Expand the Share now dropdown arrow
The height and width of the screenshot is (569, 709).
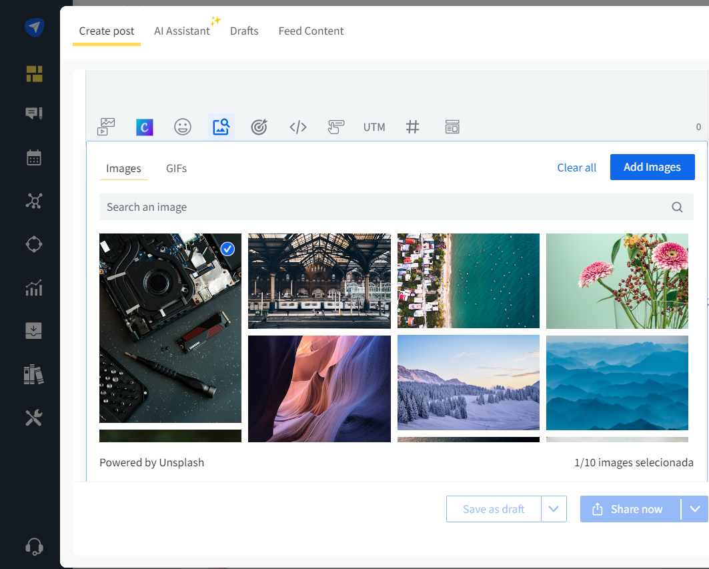694,509
